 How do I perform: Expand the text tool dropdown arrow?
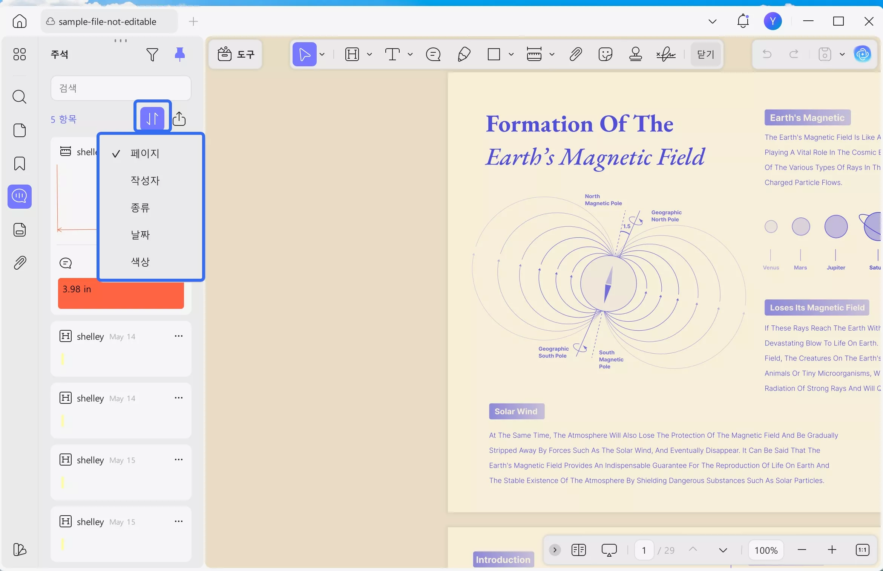[410, 54]
